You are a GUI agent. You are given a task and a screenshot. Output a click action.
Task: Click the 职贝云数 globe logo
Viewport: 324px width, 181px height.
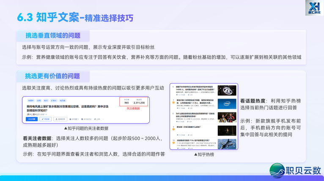pos(277,171)
